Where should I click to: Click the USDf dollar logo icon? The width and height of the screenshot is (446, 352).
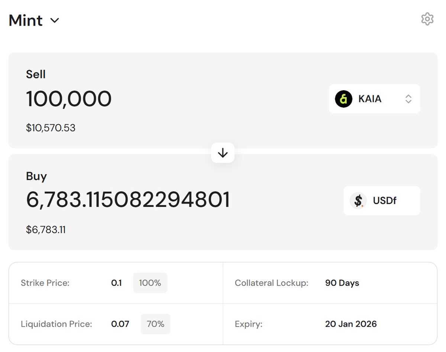coord(358,201)
